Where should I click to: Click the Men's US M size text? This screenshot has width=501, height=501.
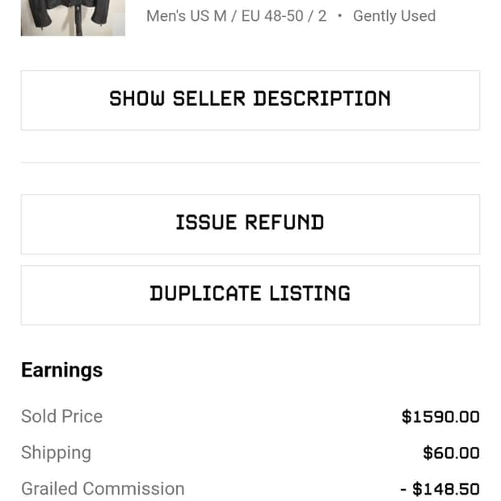tap(187, 16)
